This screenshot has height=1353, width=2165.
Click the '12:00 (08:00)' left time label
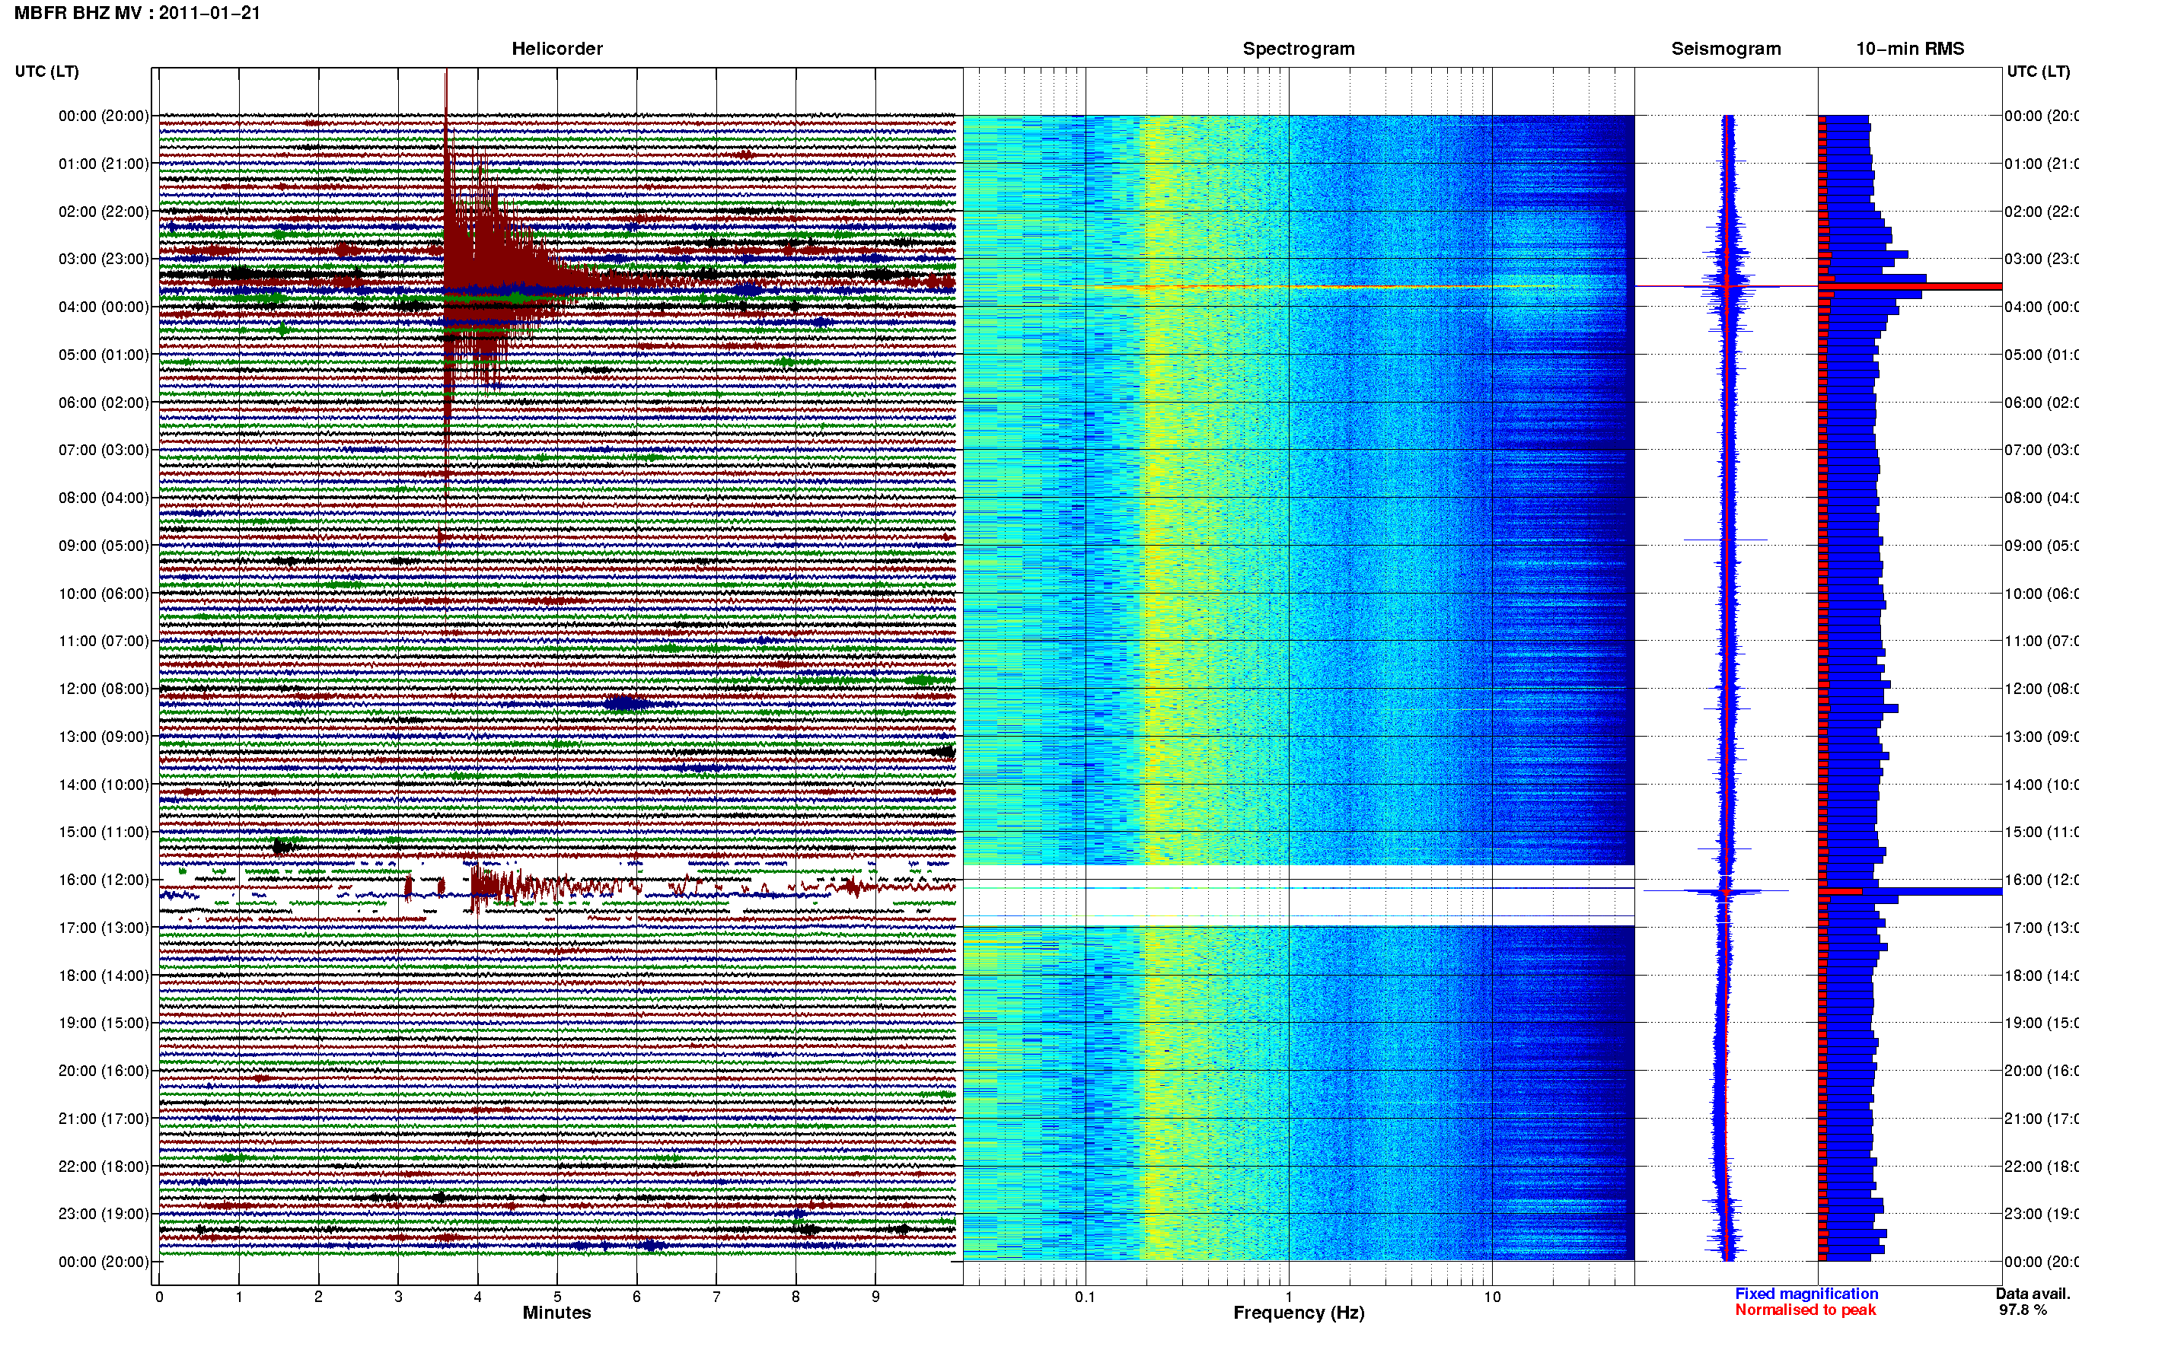tap(104, 689)
